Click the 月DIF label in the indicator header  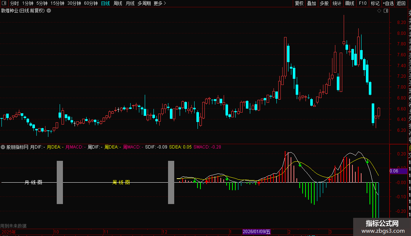click(x=37, y=147)
